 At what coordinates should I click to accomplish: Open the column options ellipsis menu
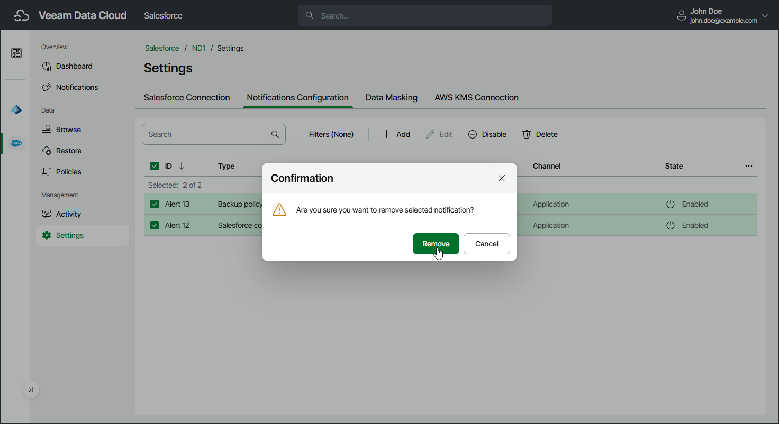coord(749,166)
